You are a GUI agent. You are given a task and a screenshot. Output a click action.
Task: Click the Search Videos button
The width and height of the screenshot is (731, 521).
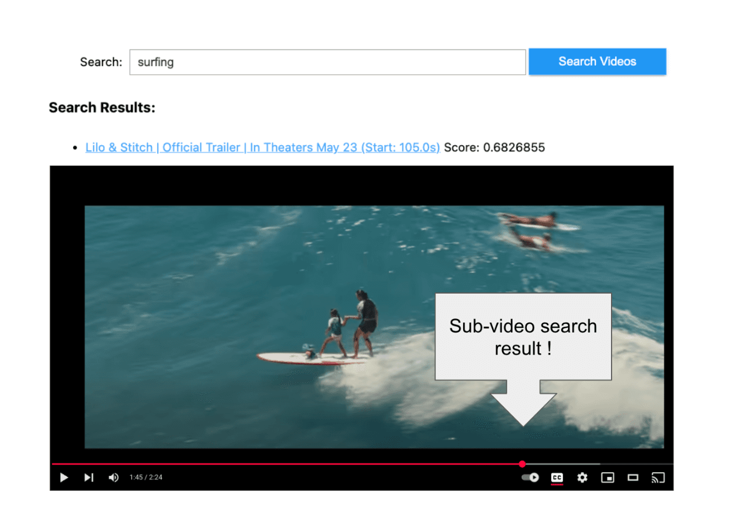597,61
